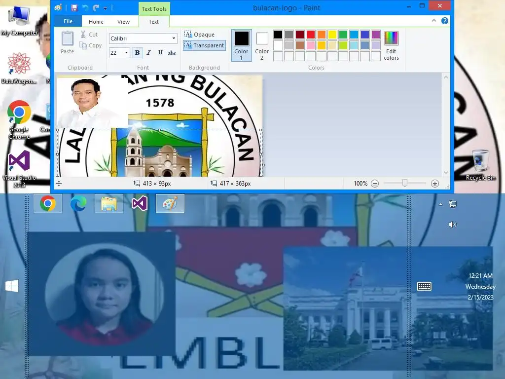The width and height of the screenshot is (505, 379).
Task: Toggle Strikethrough text formatting
Action: pos(172,52)
